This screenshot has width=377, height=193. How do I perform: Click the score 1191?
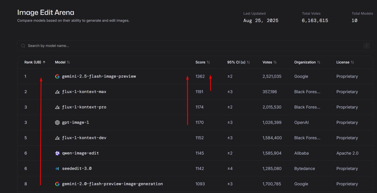click(199, 92)
